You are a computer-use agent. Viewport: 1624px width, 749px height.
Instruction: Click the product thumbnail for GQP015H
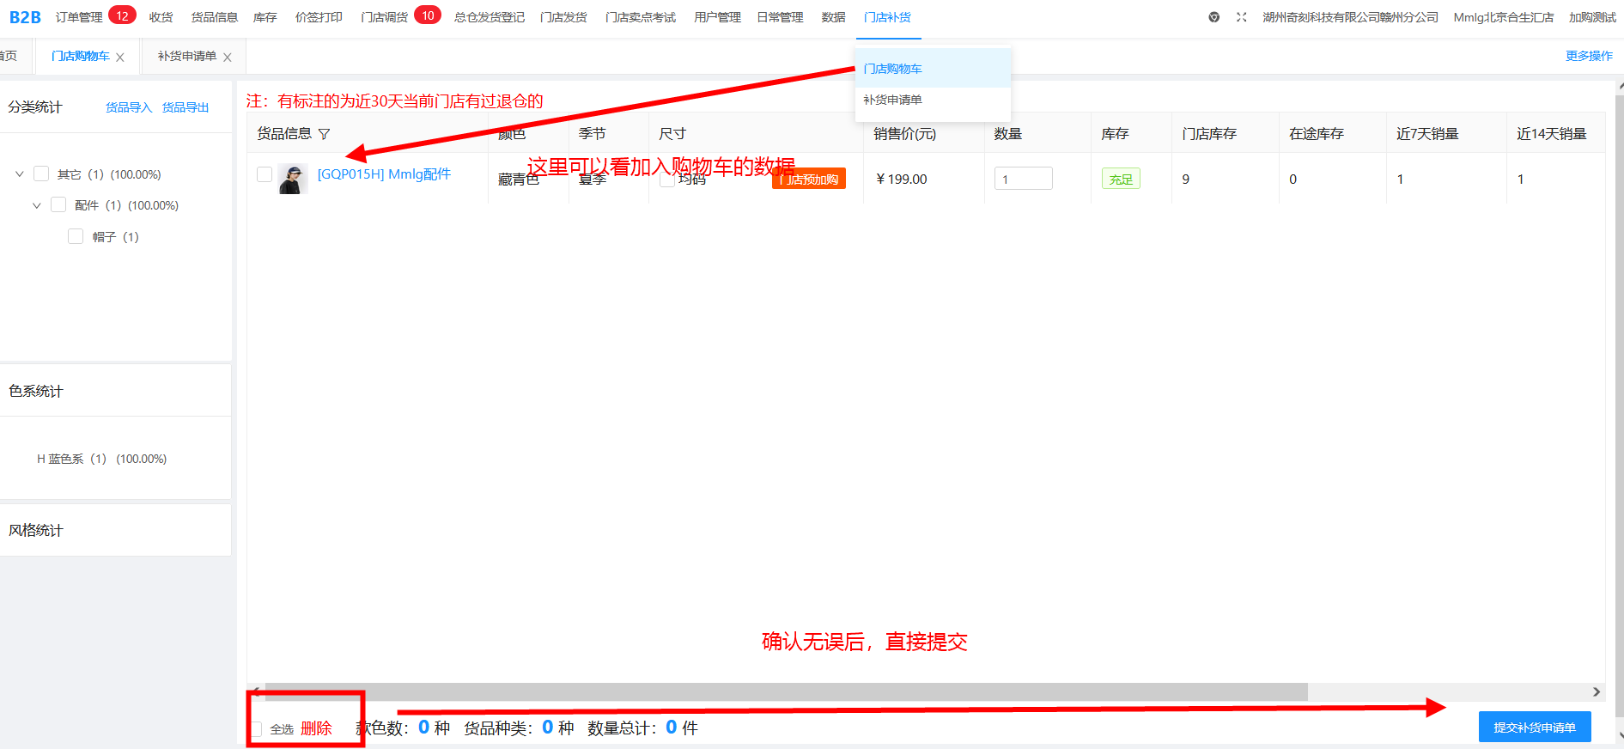293,179
